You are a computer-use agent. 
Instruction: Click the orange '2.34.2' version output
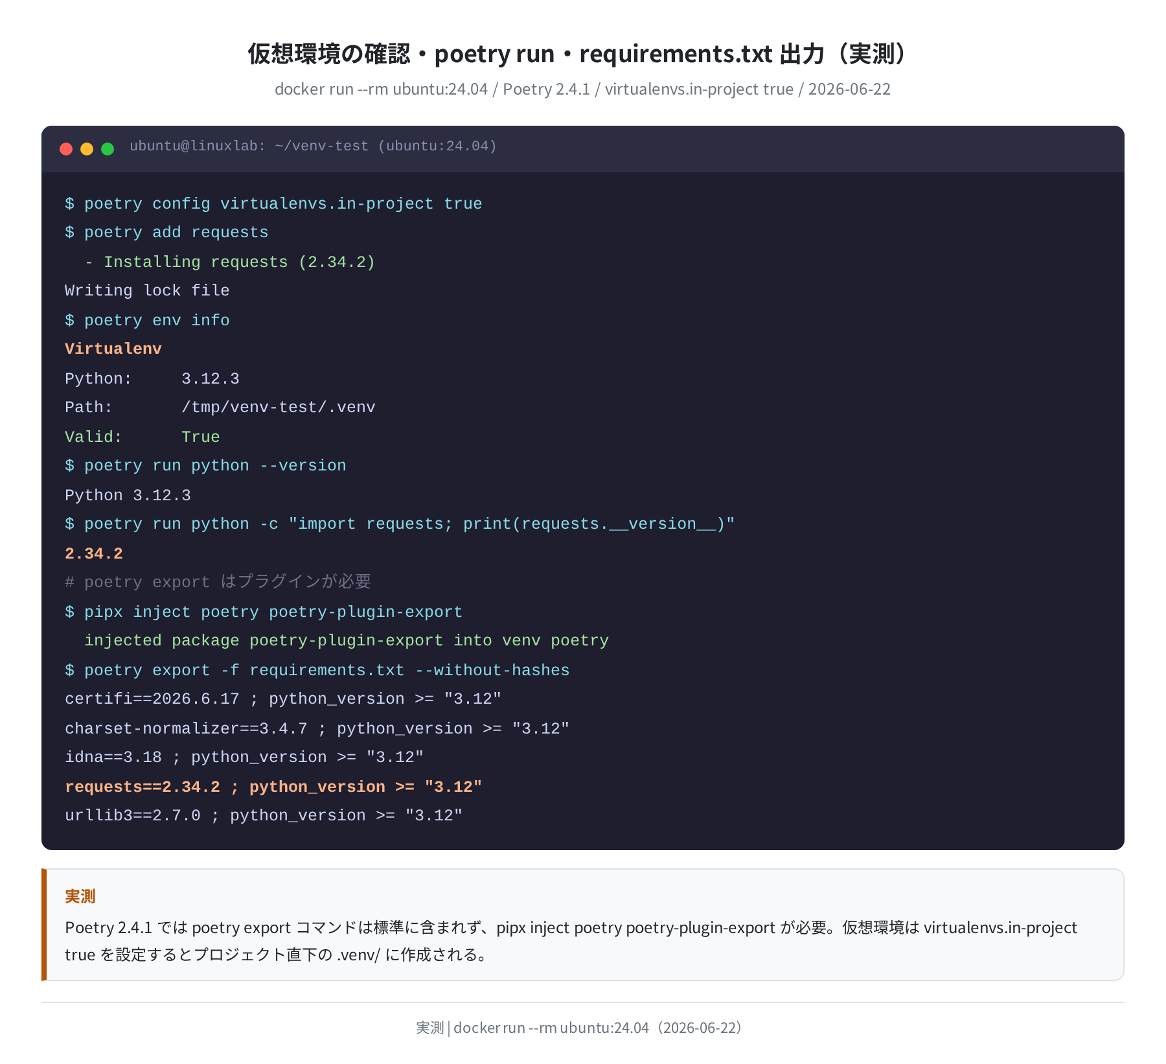coord(94,553)
